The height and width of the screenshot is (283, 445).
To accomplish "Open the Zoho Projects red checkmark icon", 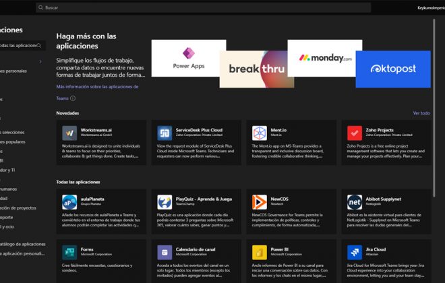I will tap(355, 133).
